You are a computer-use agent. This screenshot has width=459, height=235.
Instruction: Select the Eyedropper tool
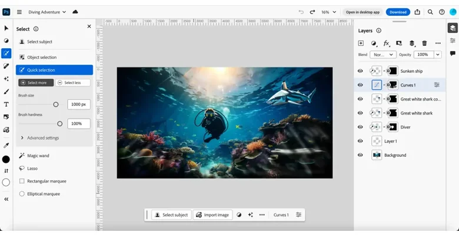click(x=6, y=145)
